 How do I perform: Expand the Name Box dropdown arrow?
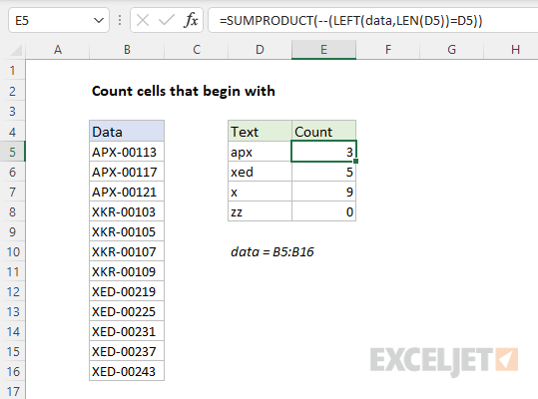(x=99, y=21)
